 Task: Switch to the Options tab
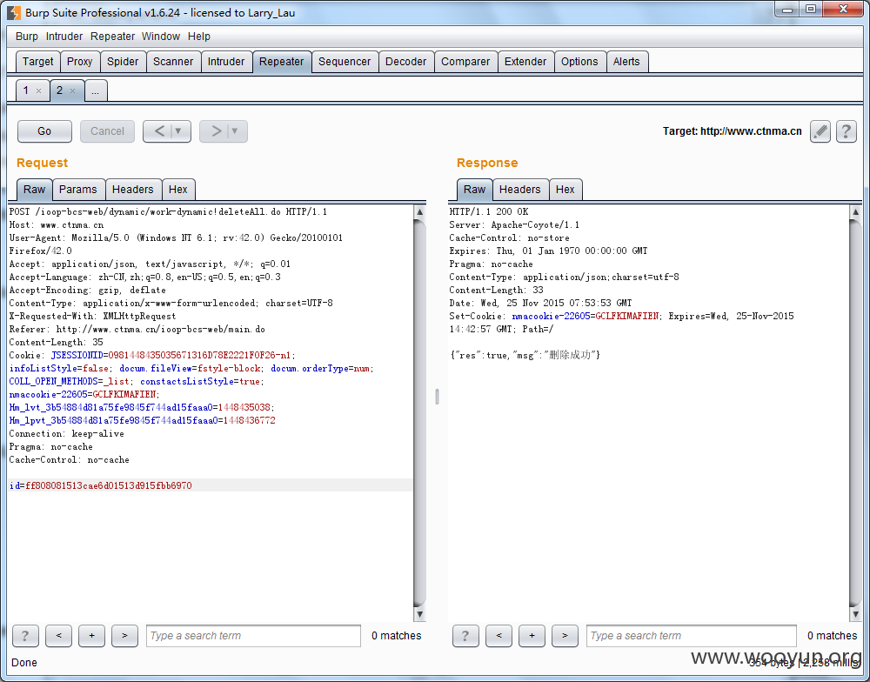(579, 62)
